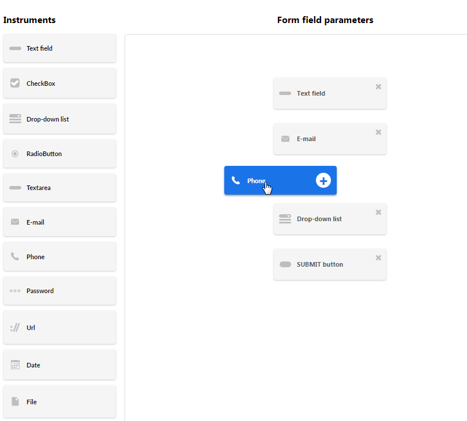
Task: Click the plus icon on Phone card
Action: 323,181
